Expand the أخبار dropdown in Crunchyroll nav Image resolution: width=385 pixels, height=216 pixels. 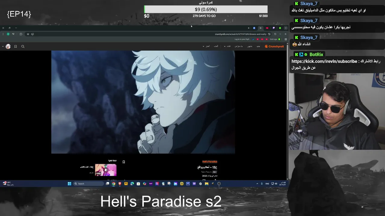click(x=206, y=46)
